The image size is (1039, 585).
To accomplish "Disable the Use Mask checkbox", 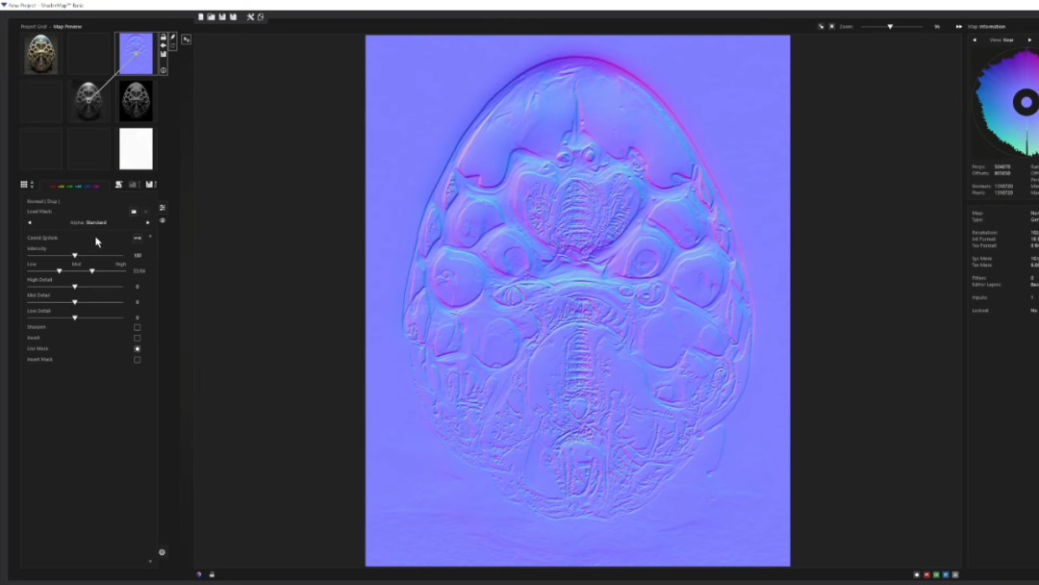I will coord(138,348).
